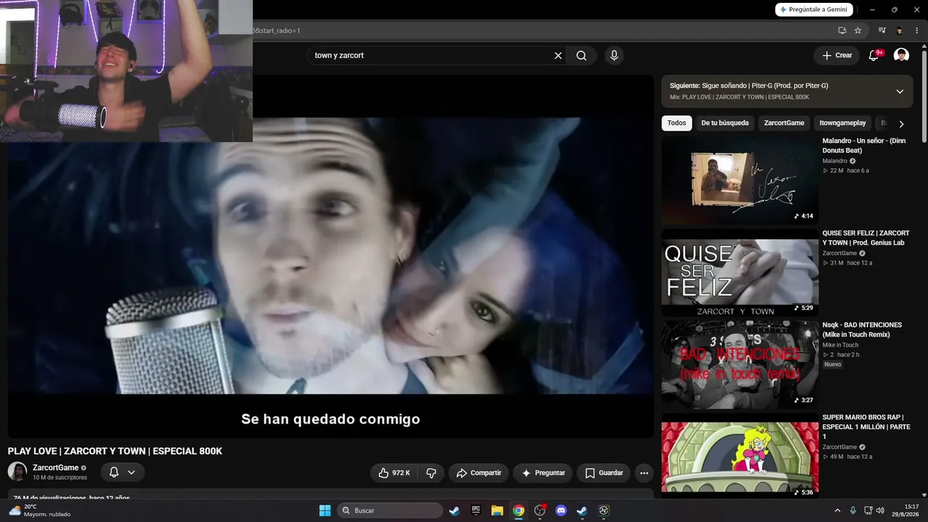
Task: Open Discord from the taskbar
Action: coord(560,510)
